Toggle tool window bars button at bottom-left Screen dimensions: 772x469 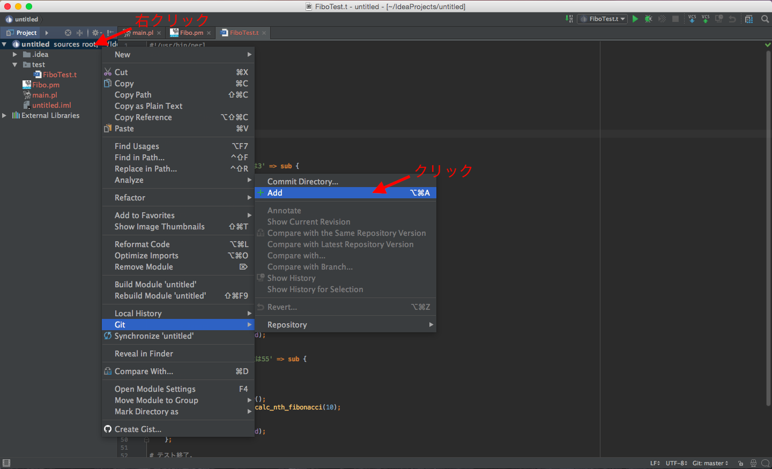[x=6, y=463]
